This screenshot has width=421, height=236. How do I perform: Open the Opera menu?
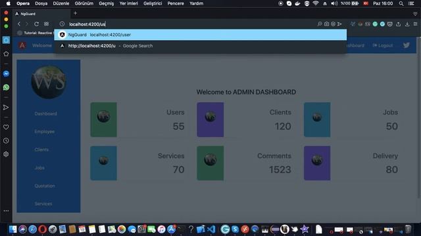coord(23,3)
